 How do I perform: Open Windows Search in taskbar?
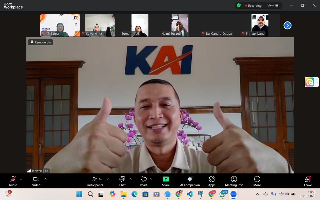90,194
